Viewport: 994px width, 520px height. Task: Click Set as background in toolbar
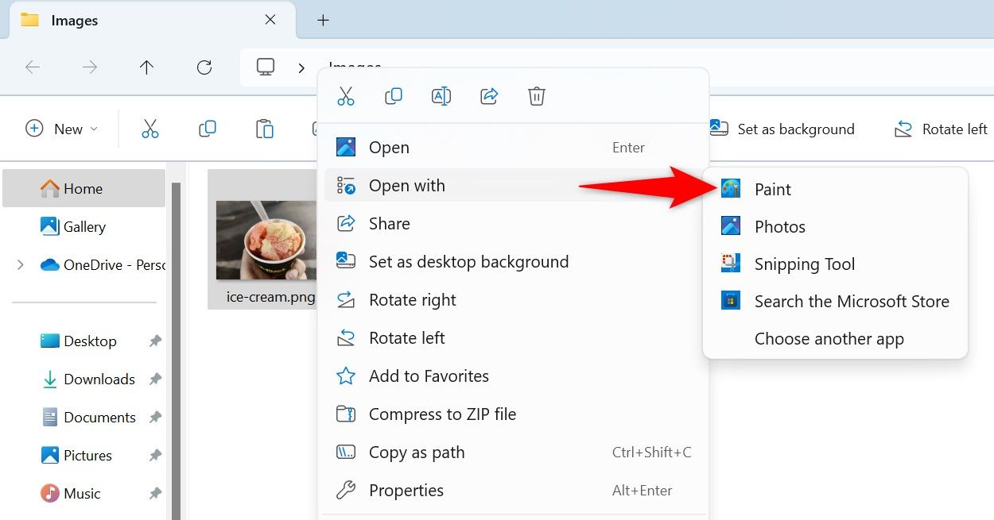click(782, 129)
